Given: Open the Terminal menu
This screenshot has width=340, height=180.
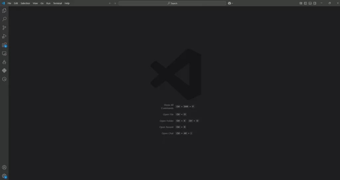Looking at the screenshot, I should [x=57, y=3].
